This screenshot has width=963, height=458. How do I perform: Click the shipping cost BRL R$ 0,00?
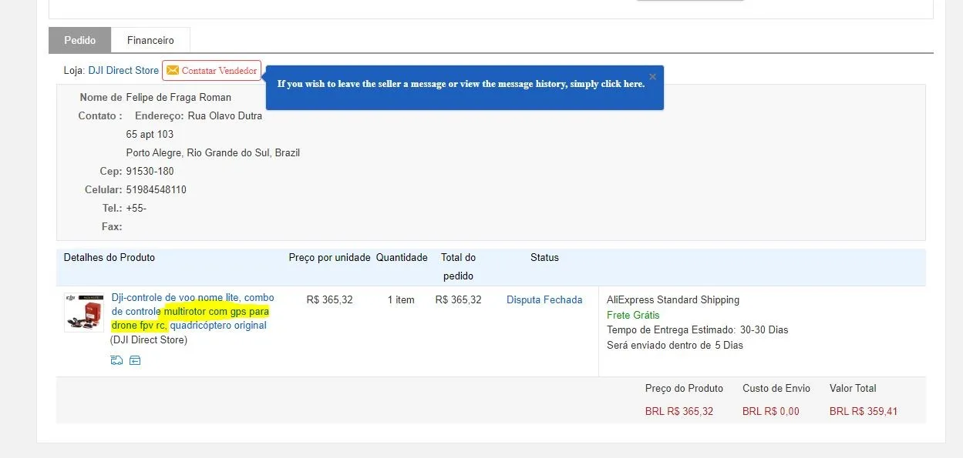[x=771, y=411]
